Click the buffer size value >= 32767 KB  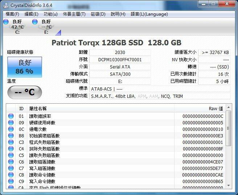click(x=214, y=53)
